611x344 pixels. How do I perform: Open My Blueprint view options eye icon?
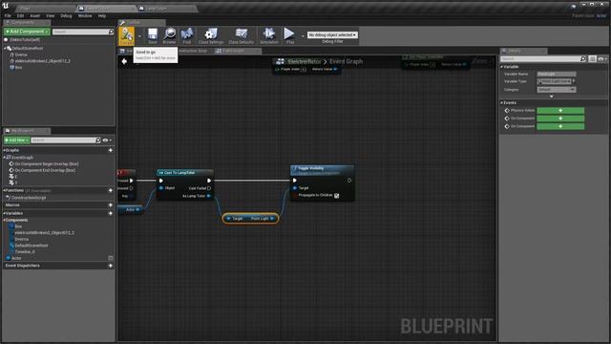(x=106, y=140)
